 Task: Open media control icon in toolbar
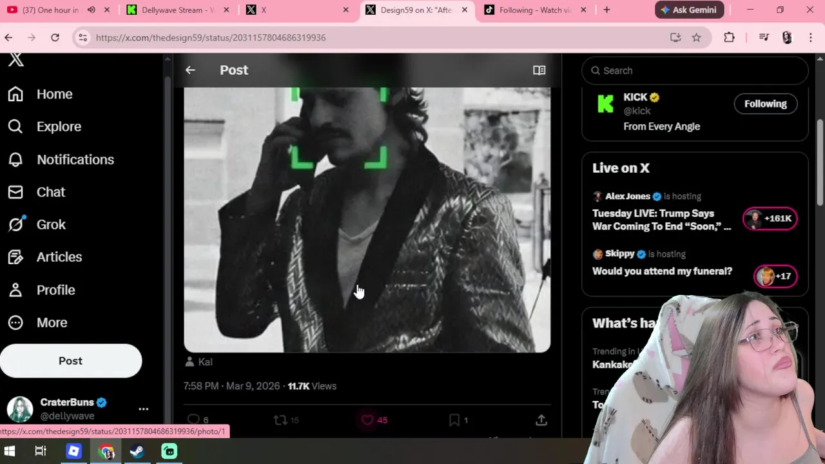pos(764,37)
